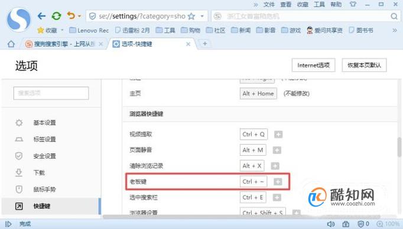This screenshot has width=403, height=229.
Task: Open the 购物 bookmark folder
Action: (190, 30)
